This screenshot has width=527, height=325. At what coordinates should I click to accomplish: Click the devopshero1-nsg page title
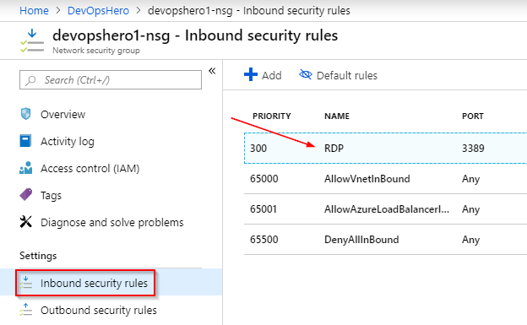point(195,35)
